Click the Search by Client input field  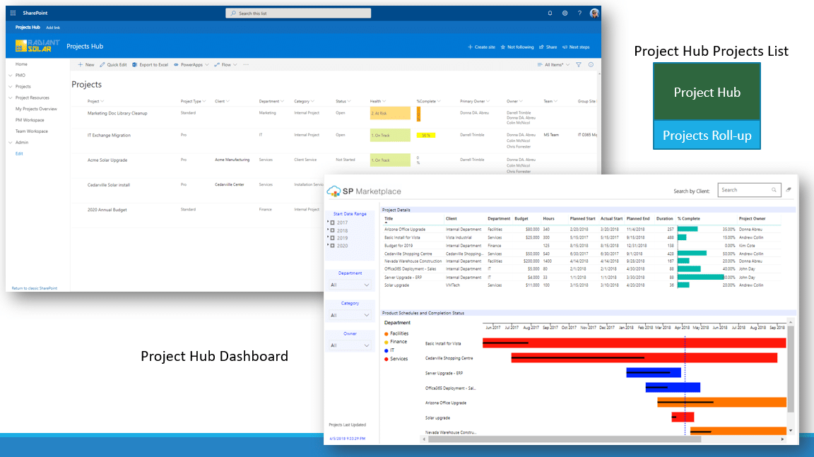tap(749, 190)
